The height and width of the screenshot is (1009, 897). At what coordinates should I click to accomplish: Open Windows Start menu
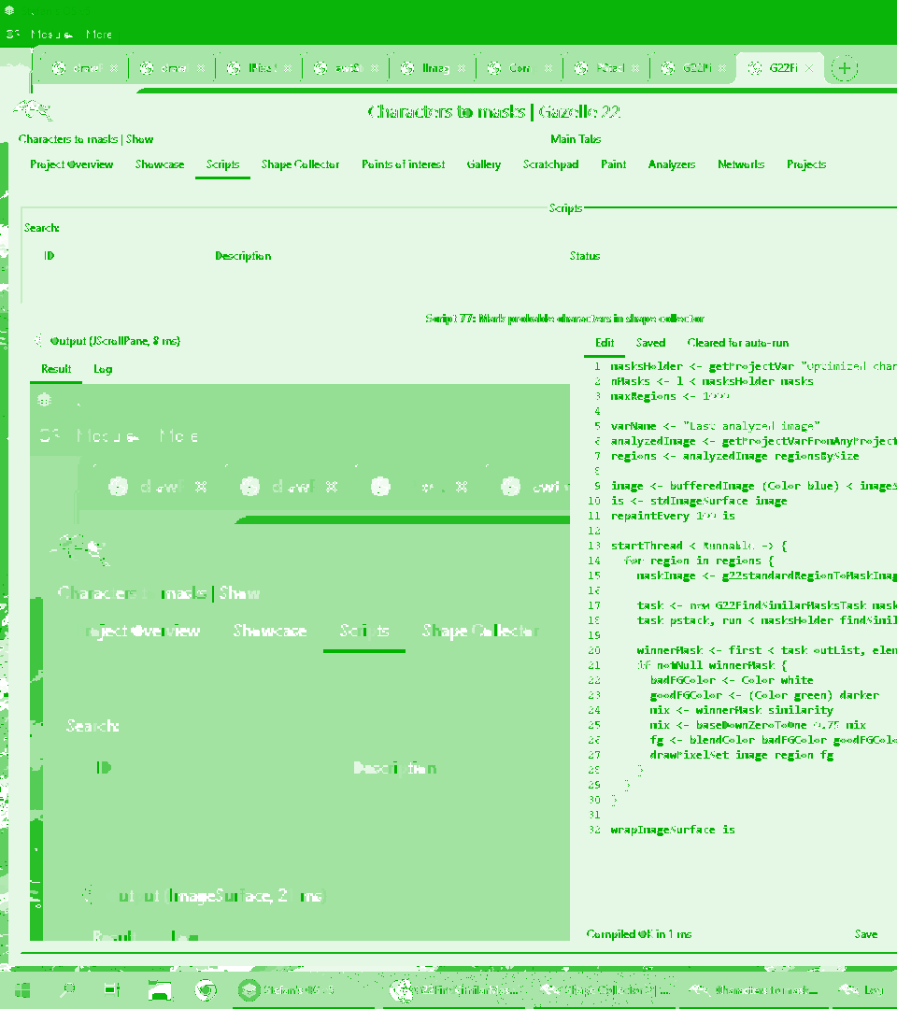click(20, 990)
